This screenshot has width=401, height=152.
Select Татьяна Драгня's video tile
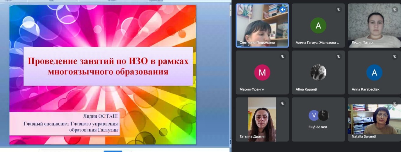click(262, 119)
